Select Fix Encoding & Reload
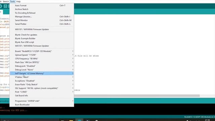215x121 pixels. pyautogui.click(x=42, y=13)
